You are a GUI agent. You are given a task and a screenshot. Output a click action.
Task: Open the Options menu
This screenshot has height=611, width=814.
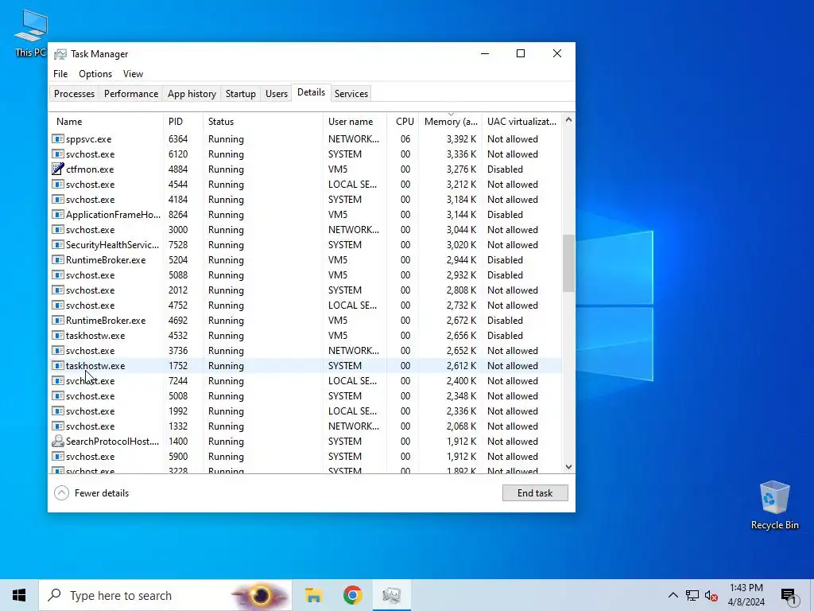95,74
